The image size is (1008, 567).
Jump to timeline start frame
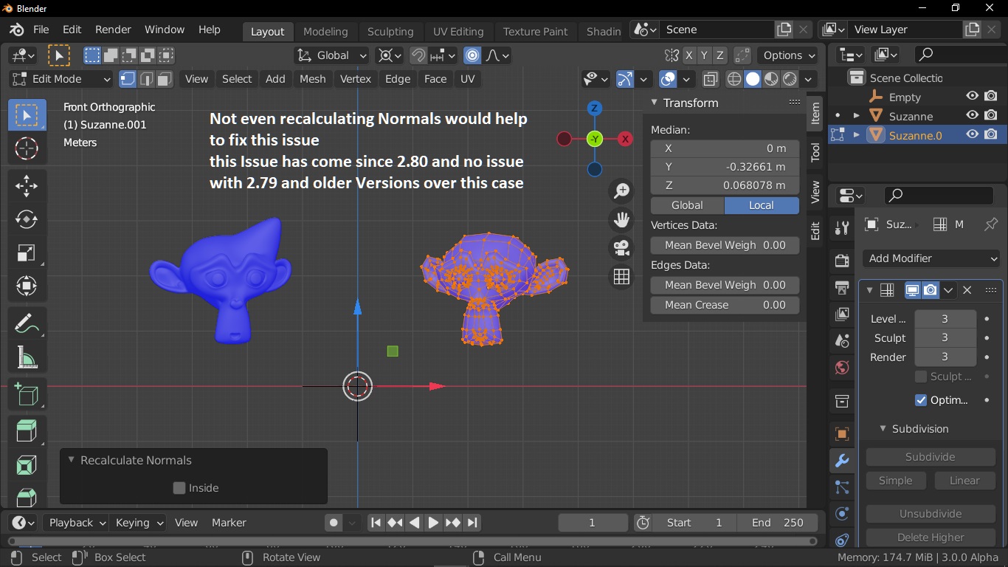coord(376,523)
